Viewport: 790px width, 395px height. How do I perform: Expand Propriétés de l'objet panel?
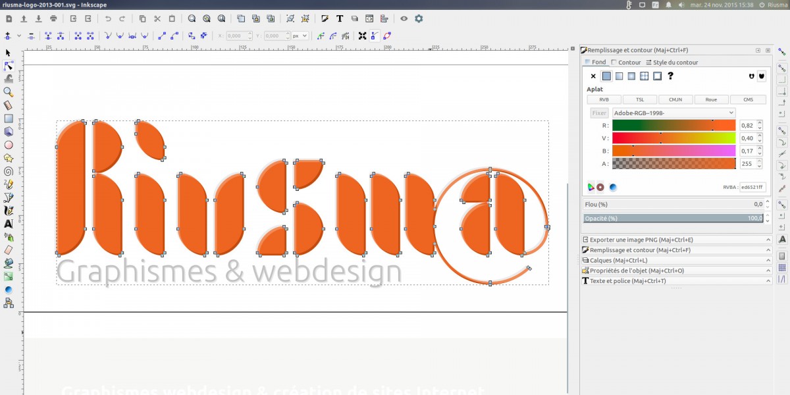tap(676, 271)
